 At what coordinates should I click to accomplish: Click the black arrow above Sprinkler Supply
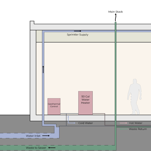[78, 31]
